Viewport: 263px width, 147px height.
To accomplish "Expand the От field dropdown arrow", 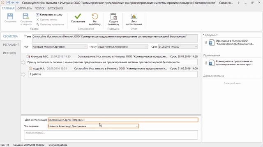I will coord(85,47).
